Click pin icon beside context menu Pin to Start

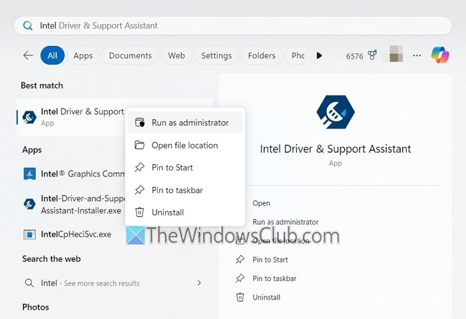(139, 167)
